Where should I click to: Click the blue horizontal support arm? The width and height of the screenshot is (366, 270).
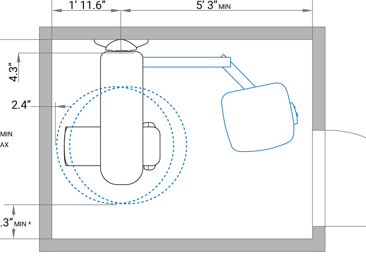pyautogui.click(x=186, y=62)
